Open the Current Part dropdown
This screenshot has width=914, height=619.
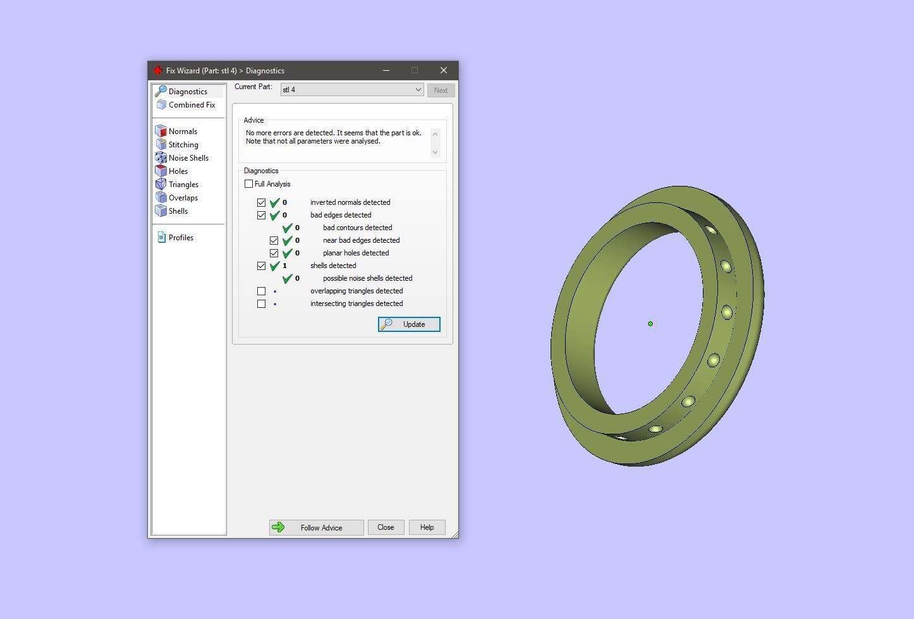[x=352, y=90]
